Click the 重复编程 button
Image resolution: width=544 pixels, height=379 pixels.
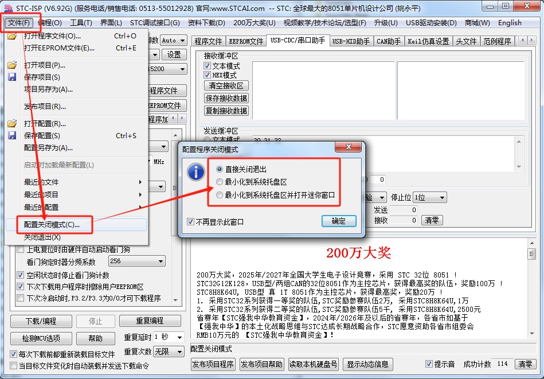pyautogui.click(x=150, y=321)
